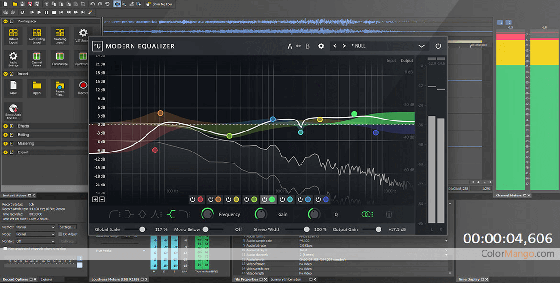Go to next preset arrow
This screenshot has width=560, height=283.
[x=344, y=46]
